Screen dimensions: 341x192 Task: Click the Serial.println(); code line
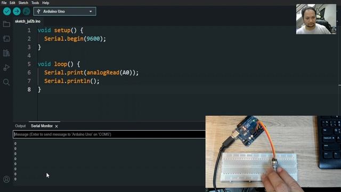72,81
